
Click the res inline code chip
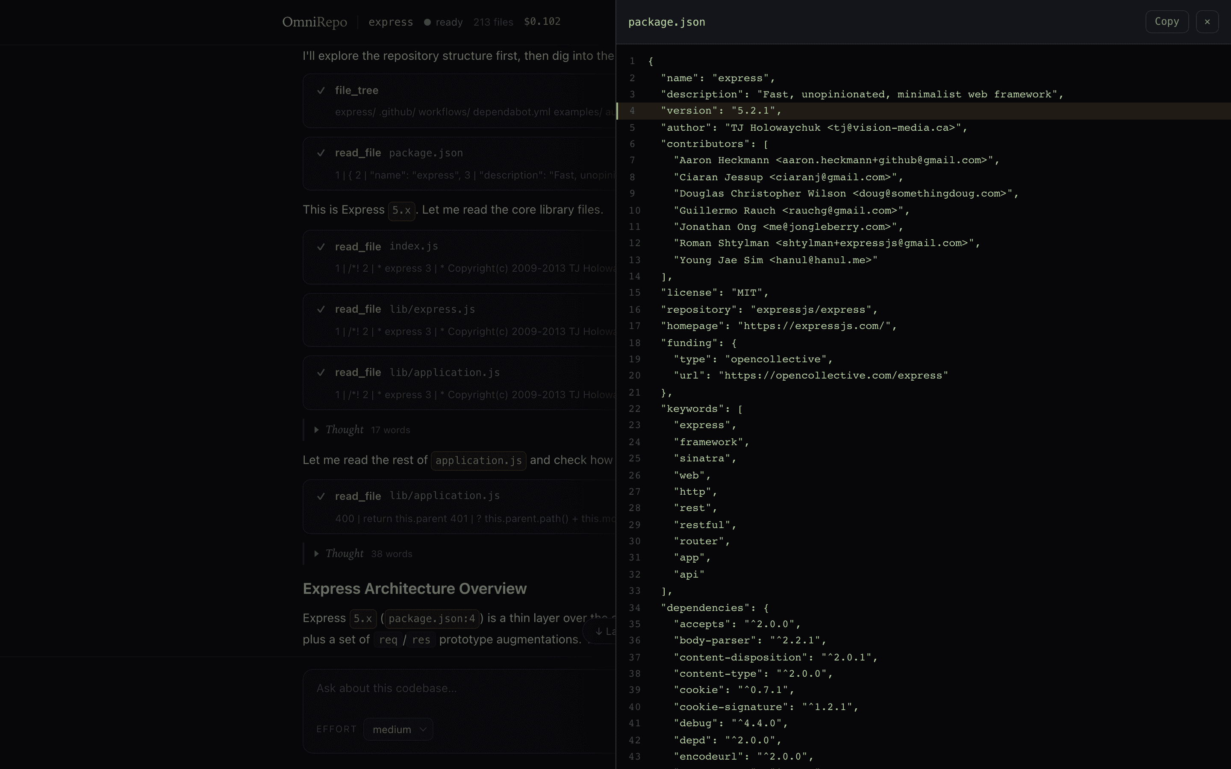421,640
